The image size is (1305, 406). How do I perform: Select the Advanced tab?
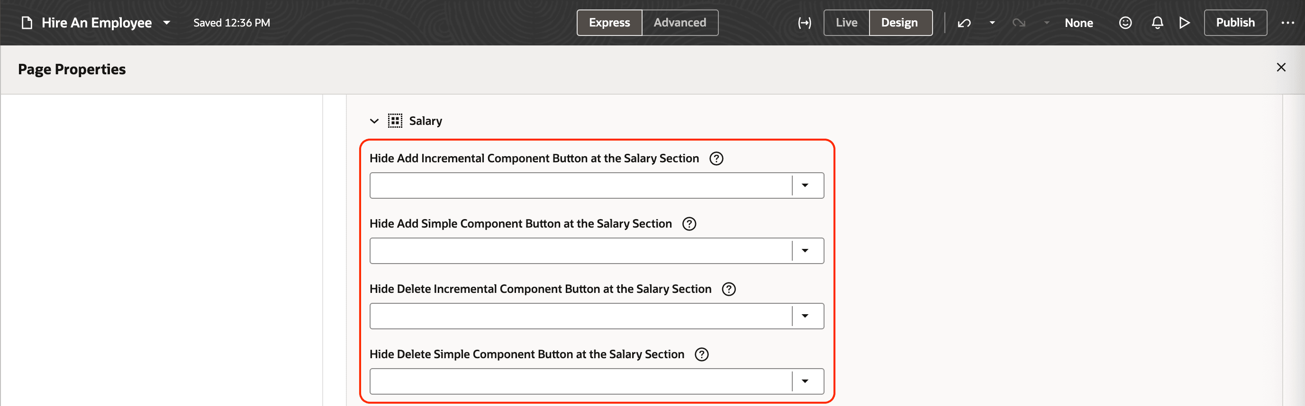680,23
